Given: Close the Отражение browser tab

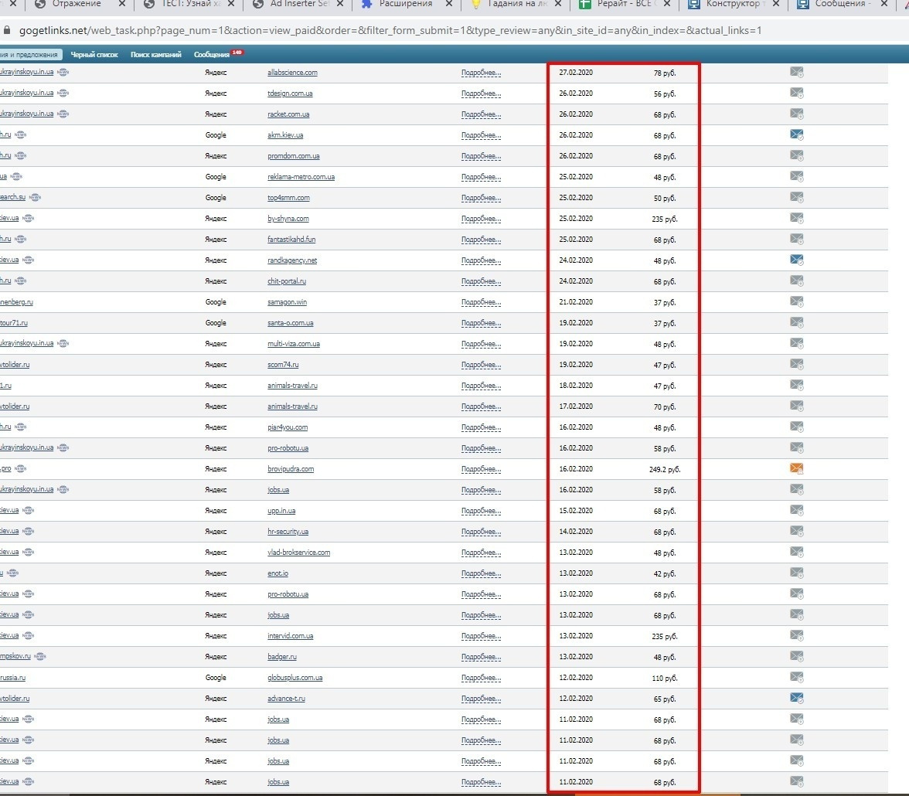Looking at the screenshot, I should (122, 4).
